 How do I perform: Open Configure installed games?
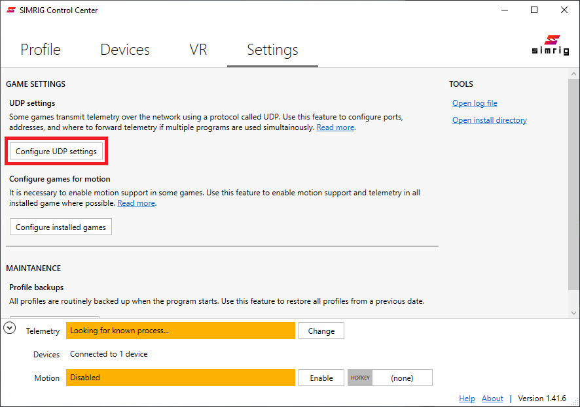click(61, 227)
